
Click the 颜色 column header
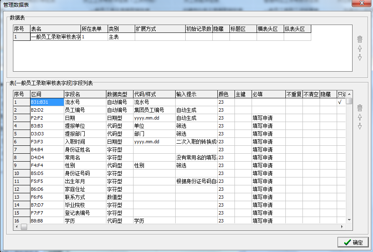point(226,94)
